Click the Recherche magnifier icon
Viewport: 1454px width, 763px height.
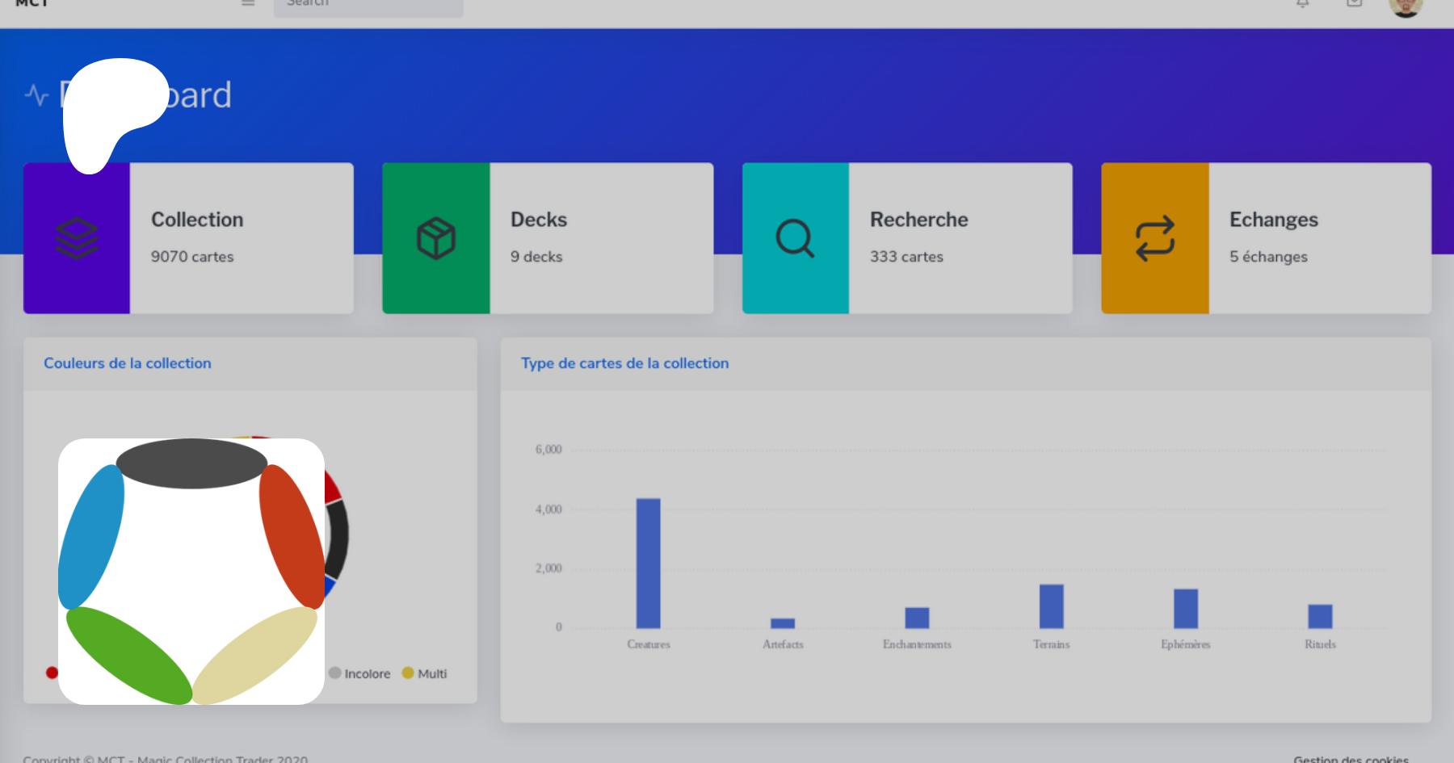point(795,238)
